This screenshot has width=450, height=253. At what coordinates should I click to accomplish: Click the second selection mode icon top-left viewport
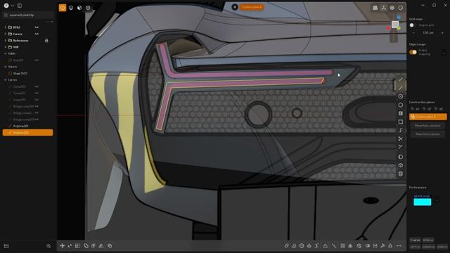point(71,8)
